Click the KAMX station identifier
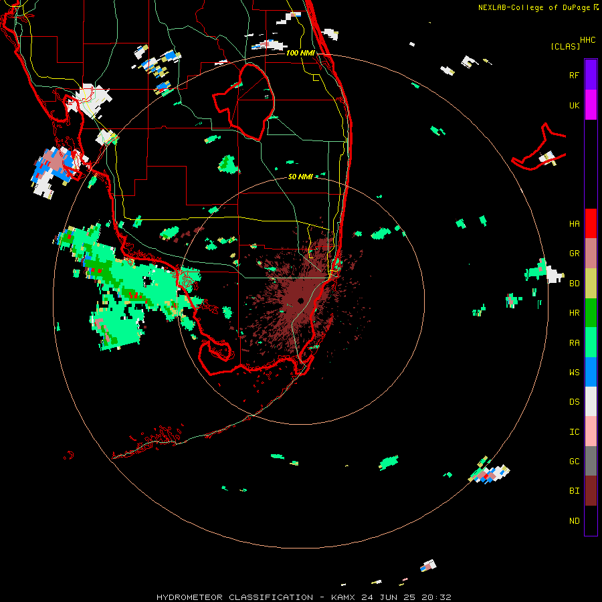Viewport: 602px width, 602px height. (x=344, y=597)
